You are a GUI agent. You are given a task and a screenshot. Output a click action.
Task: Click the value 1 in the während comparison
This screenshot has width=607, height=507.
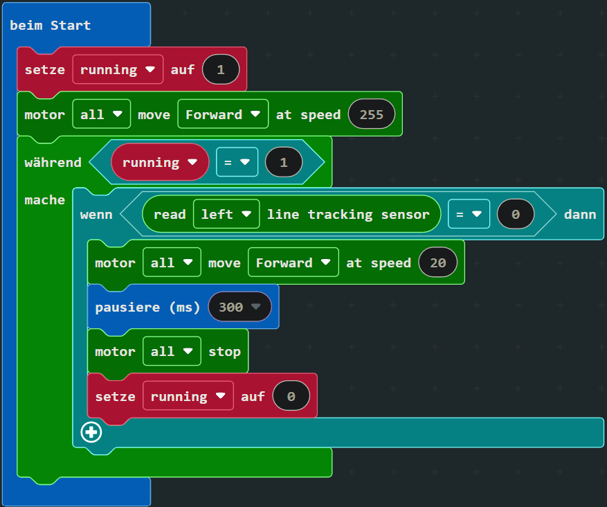[283, 161]
